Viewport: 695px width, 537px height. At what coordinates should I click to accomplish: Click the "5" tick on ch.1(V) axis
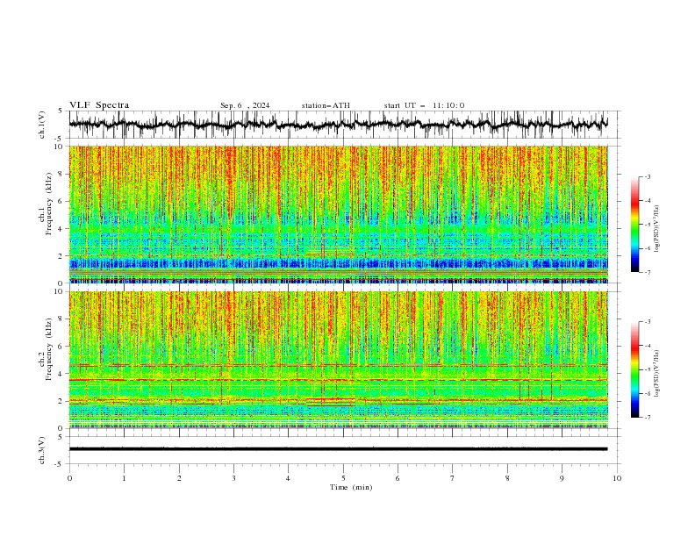tap(61, 111)
